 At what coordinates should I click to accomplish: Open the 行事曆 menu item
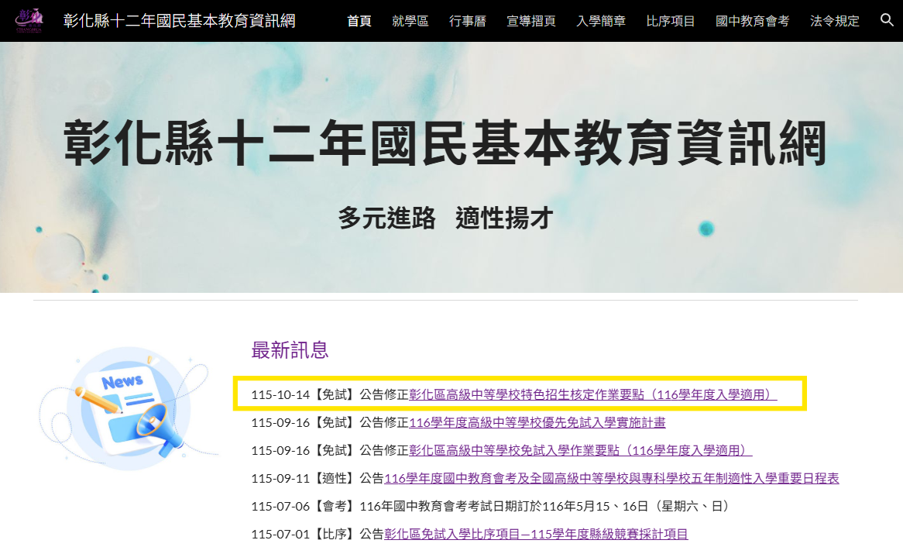pyautogui.click(x=468, y=22)
